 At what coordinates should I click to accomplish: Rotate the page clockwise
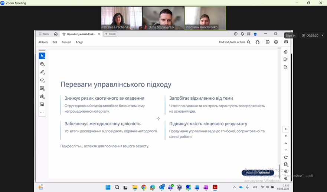[x=286, y=157]
